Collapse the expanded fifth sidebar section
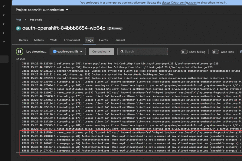This screenshot has width=242, height=161. point(4,42)
